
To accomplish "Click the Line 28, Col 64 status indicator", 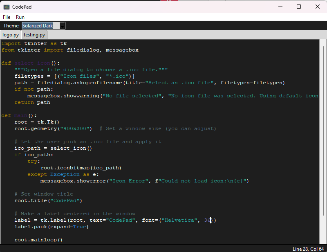I will (x=308, y=249).
